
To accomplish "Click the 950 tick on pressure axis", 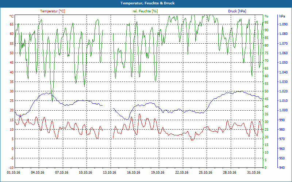I will 282,158.
